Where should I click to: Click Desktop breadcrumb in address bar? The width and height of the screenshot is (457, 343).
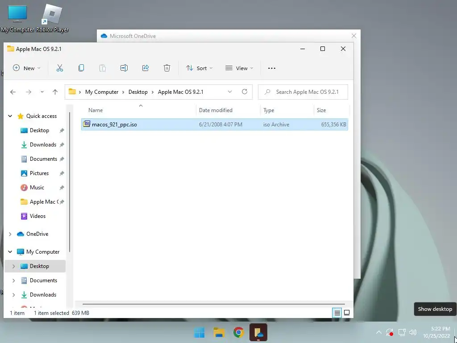coord(138,92)
